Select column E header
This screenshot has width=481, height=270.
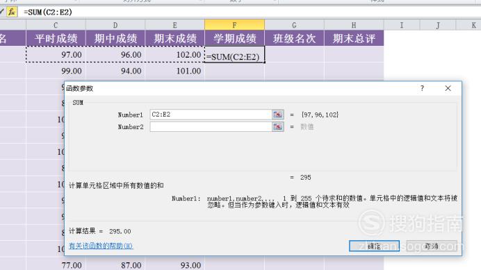(175, 25)
